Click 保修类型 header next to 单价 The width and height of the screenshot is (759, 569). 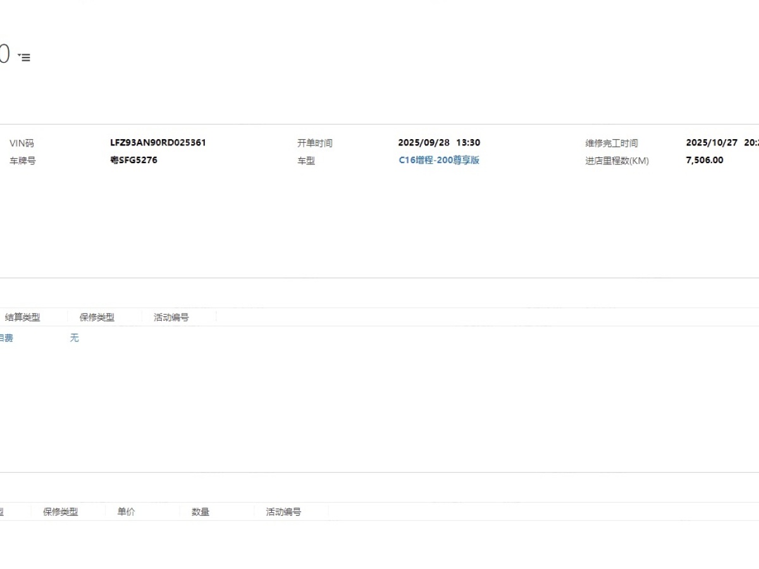[60, 512]
